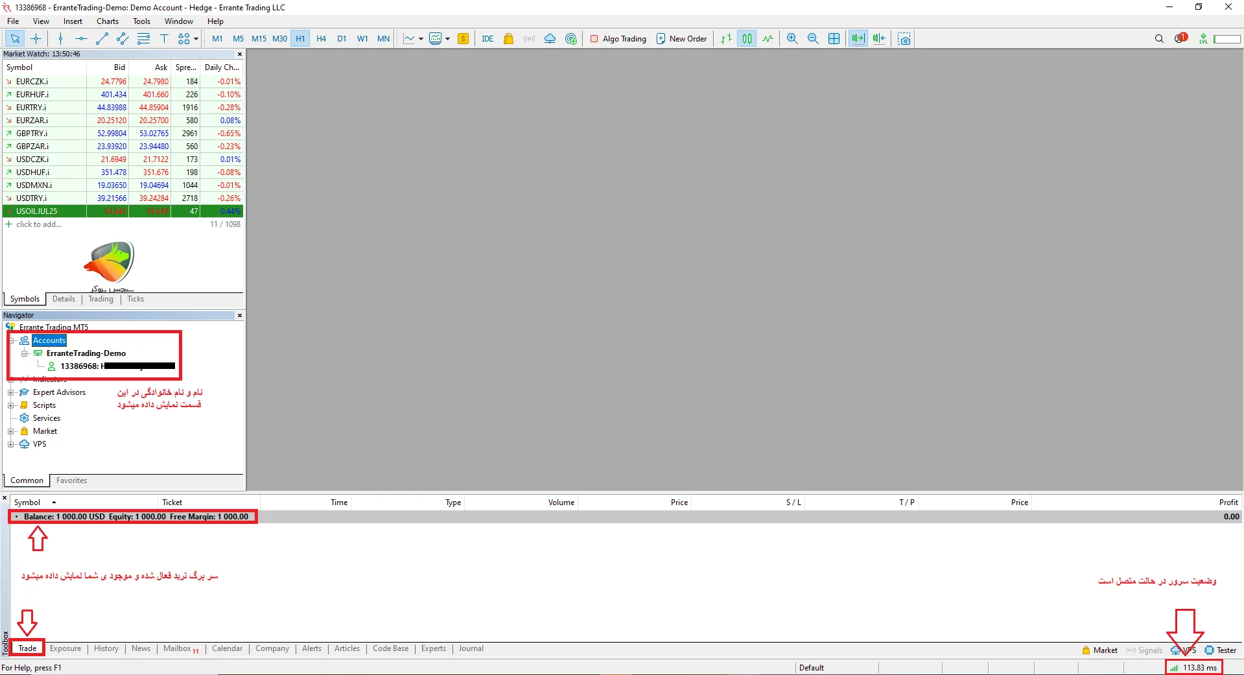Zoom out on the chart

(813, 39)
